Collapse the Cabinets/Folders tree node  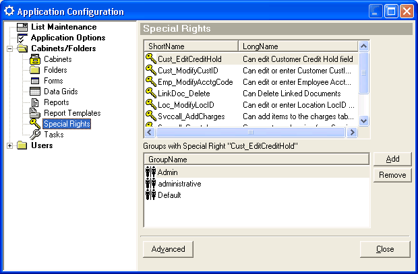coord(10,48)
